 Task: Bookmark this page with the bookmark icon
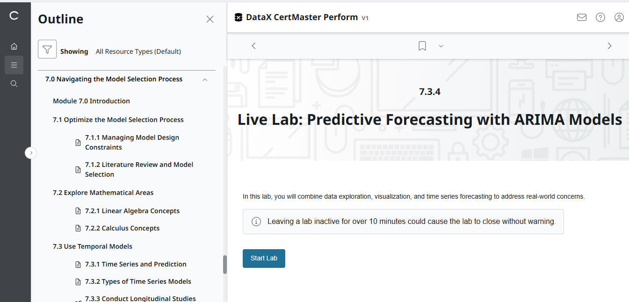(422, 46)
